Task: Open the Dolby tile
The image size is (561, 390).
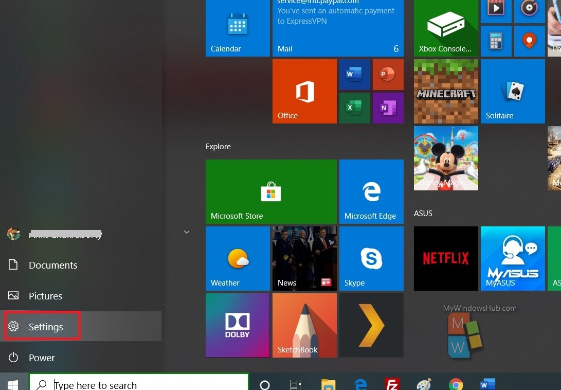Action: pyautogui.click(x=238, y=325)
